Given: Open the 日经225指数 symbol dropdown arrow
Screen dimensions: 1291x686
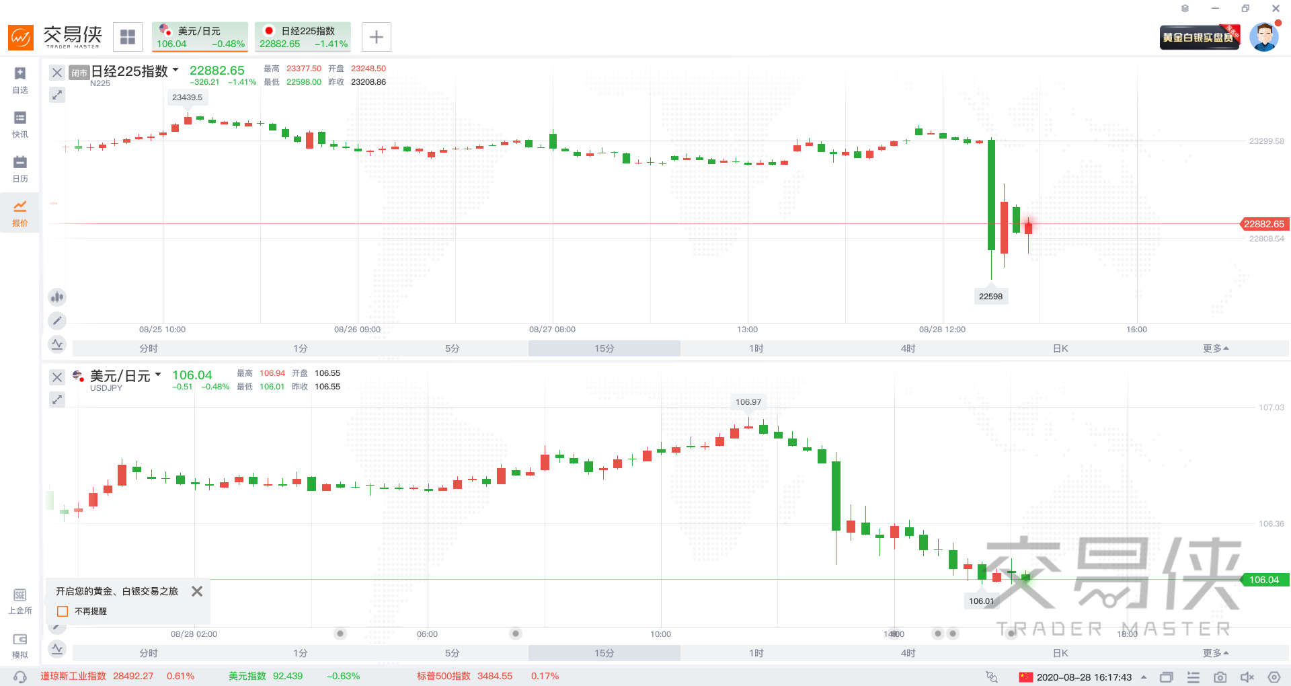Looking at the screenshot, I should click(175, 70).
